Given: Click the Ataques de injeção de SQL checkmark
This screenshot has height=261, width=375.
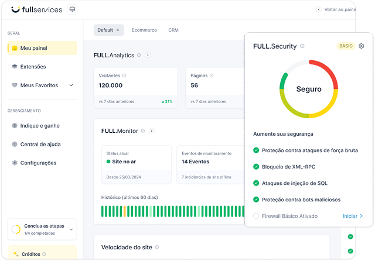Looking at the screenshot, I should click(x=256, y=183).
